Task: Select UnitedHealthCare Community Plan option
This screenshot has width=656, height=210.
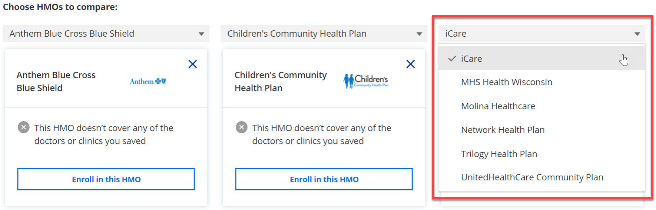Action: tap(532, 177)
